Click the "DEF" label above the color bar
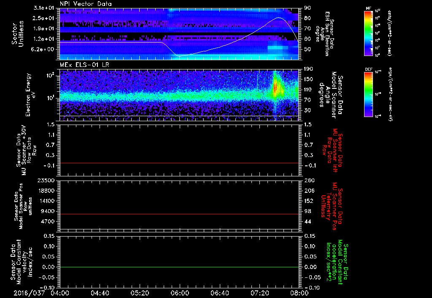Screen dimensions: 432x298 point(369,69)
